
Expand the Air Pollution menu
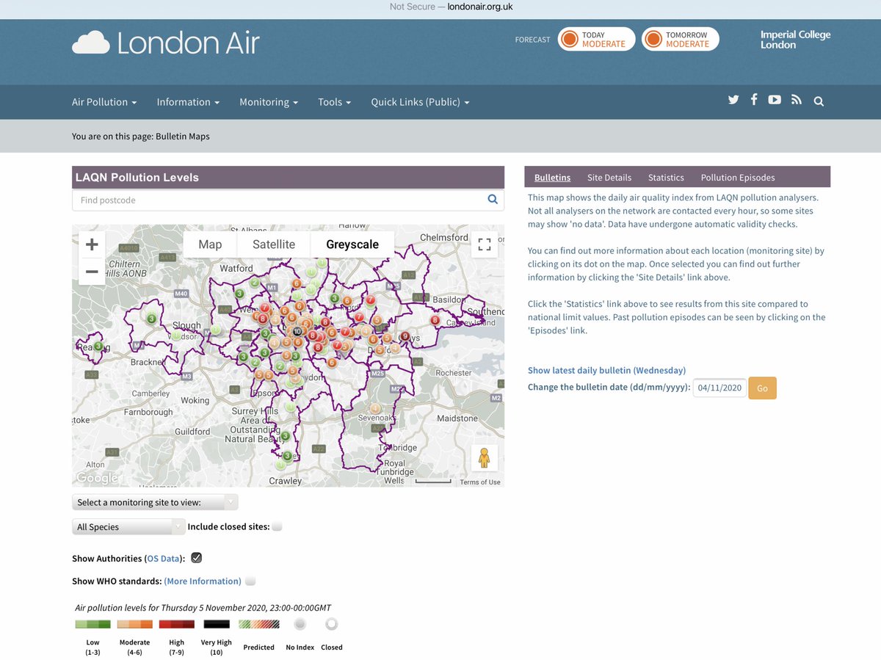pos(104,102)
